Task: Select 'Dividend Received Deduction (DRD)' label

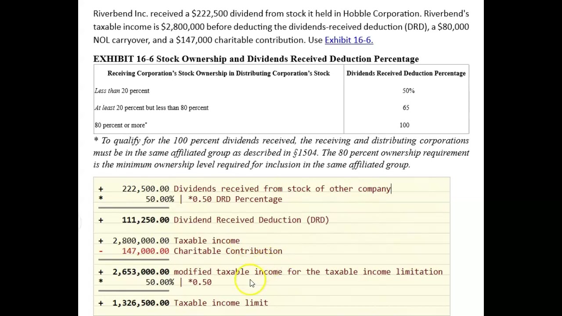Action: coord(251,220)
